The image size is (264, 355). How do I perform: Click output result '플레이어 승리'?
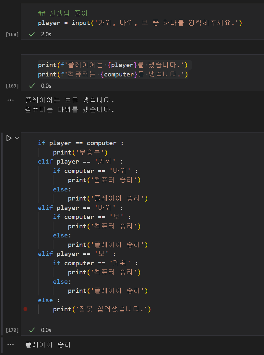[x=48, y=345]
